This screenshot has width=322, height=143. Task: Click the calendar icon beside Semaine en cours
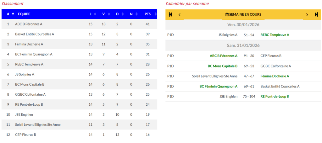(227, 14)
